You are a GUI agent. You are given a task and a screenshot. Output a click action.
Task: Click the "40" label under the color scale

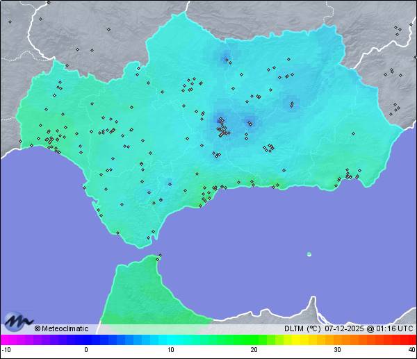coord(411,350)
